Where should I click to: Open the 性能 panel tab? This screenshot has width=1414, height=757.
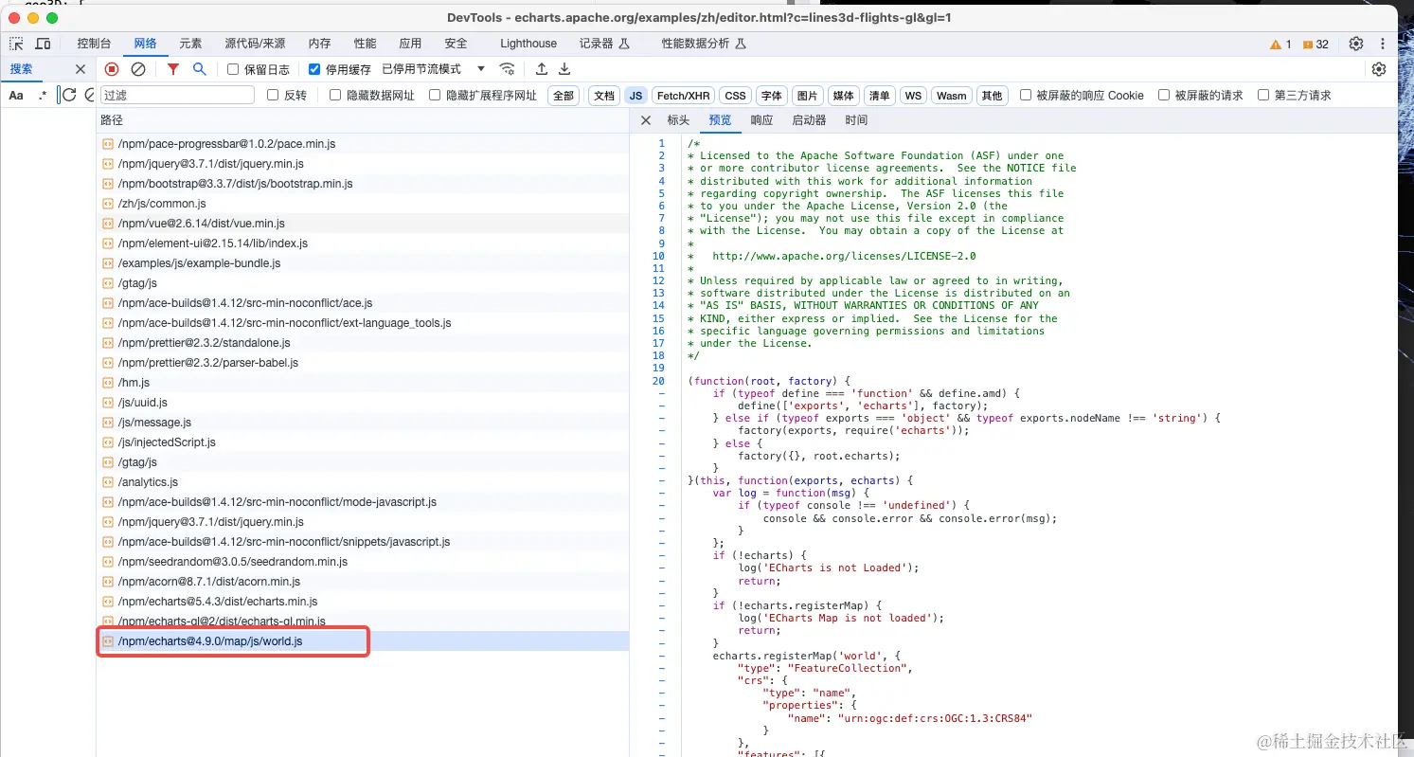coord(365,44)
